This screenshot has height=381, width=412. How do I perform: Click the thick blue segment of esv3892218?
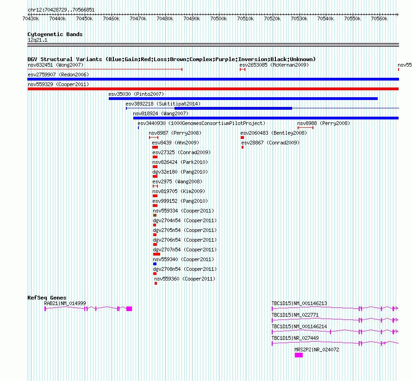click(x=233, y=108)
